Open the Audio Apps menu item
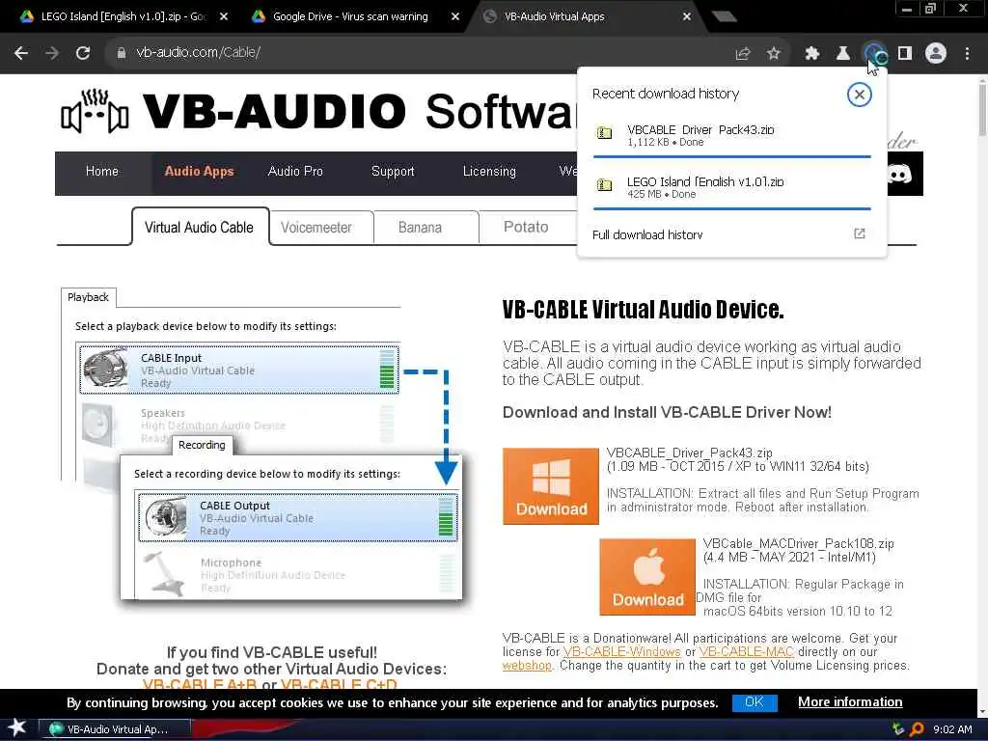 (x=199, y=172)
